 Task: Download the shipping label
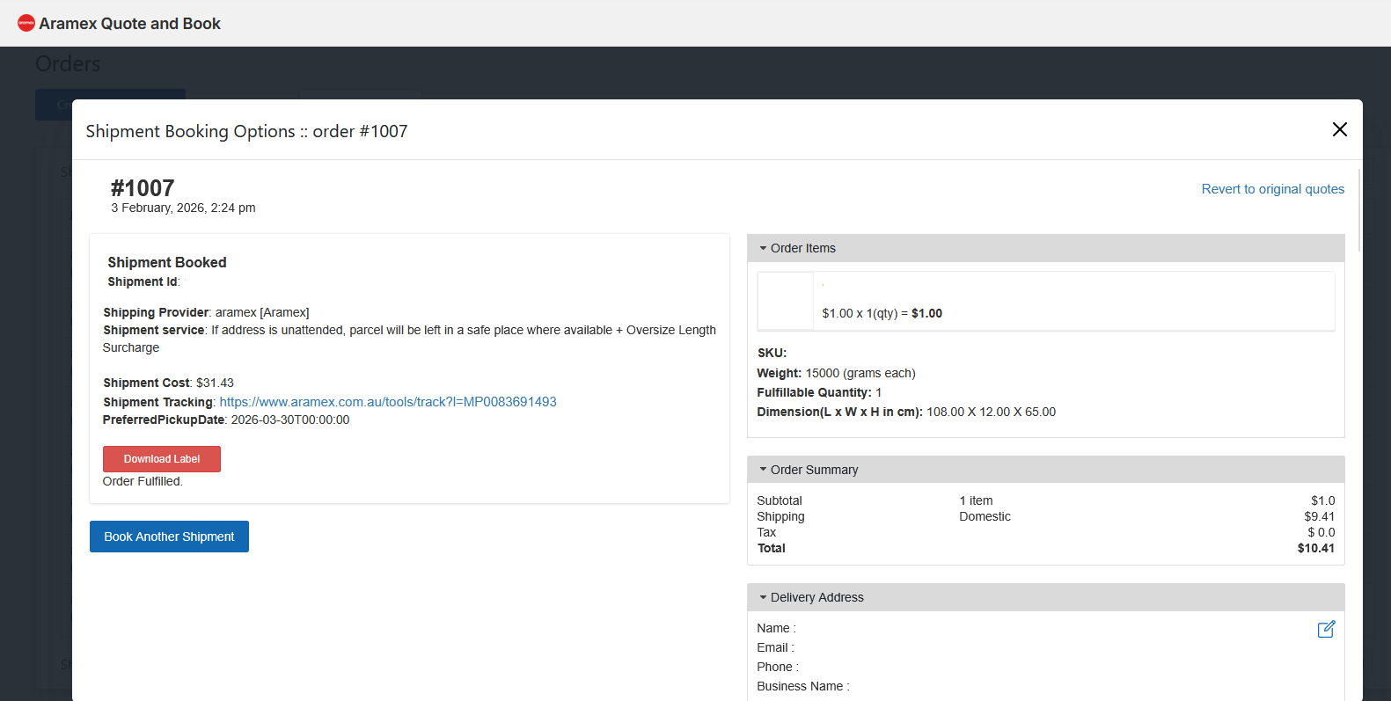tap(162, 459)
